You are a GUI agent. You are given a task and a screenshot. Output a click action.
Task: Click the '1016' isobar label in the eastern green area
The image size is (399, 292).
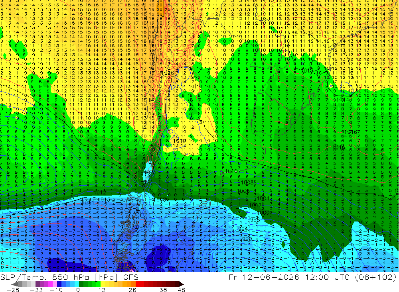(350, 132)
